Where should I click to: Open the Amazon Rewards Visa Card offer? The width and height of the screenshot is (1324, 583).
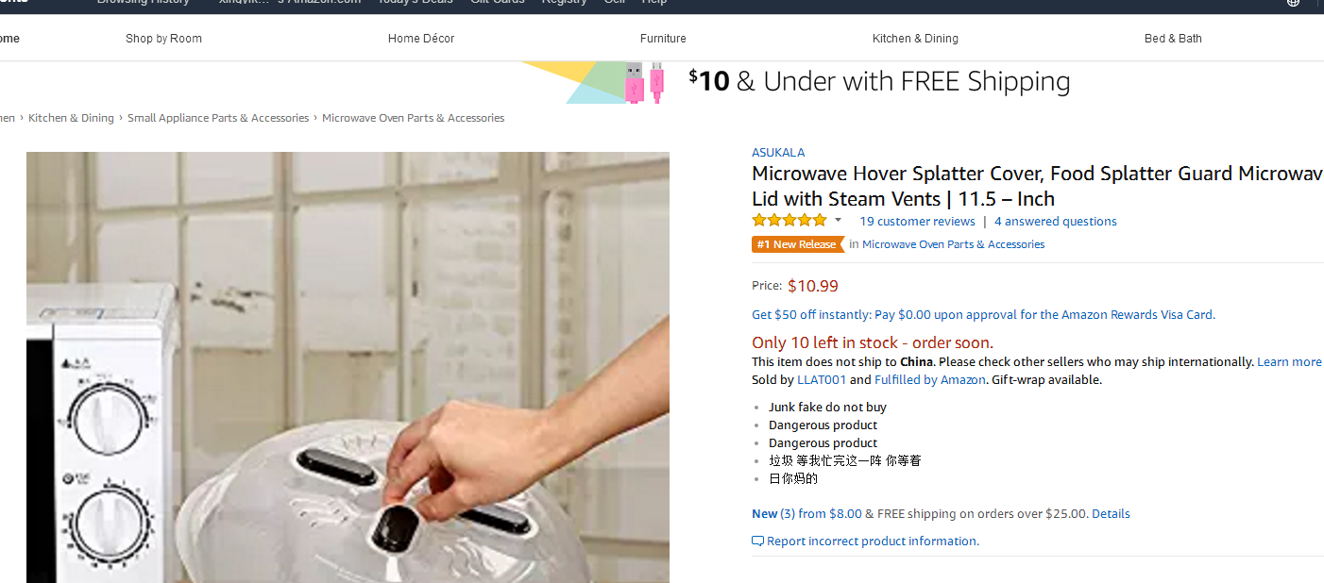click(x=983, y=315)
